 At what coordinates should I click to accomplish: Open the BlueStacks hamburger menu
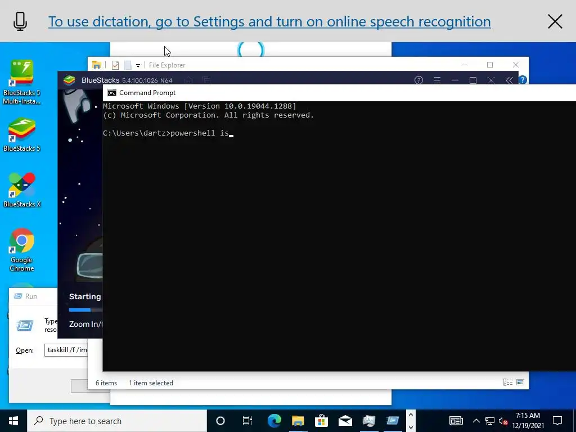pos(436,80)
